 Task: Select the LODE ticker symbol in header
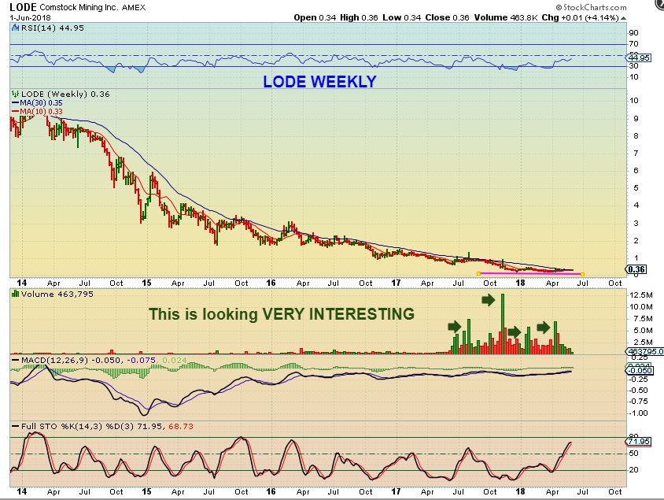coord(24,7)
